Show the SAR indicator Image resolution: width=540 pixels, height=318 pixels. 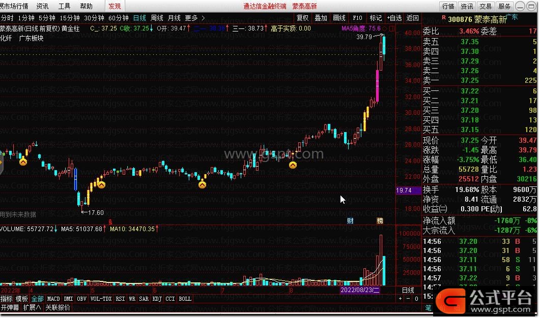[x=144, y=299]
